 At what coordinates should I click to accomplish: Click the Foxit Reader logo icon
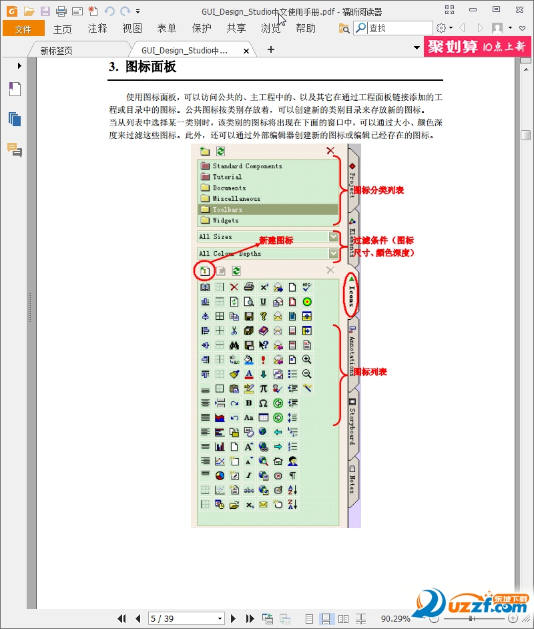[12, 11]
